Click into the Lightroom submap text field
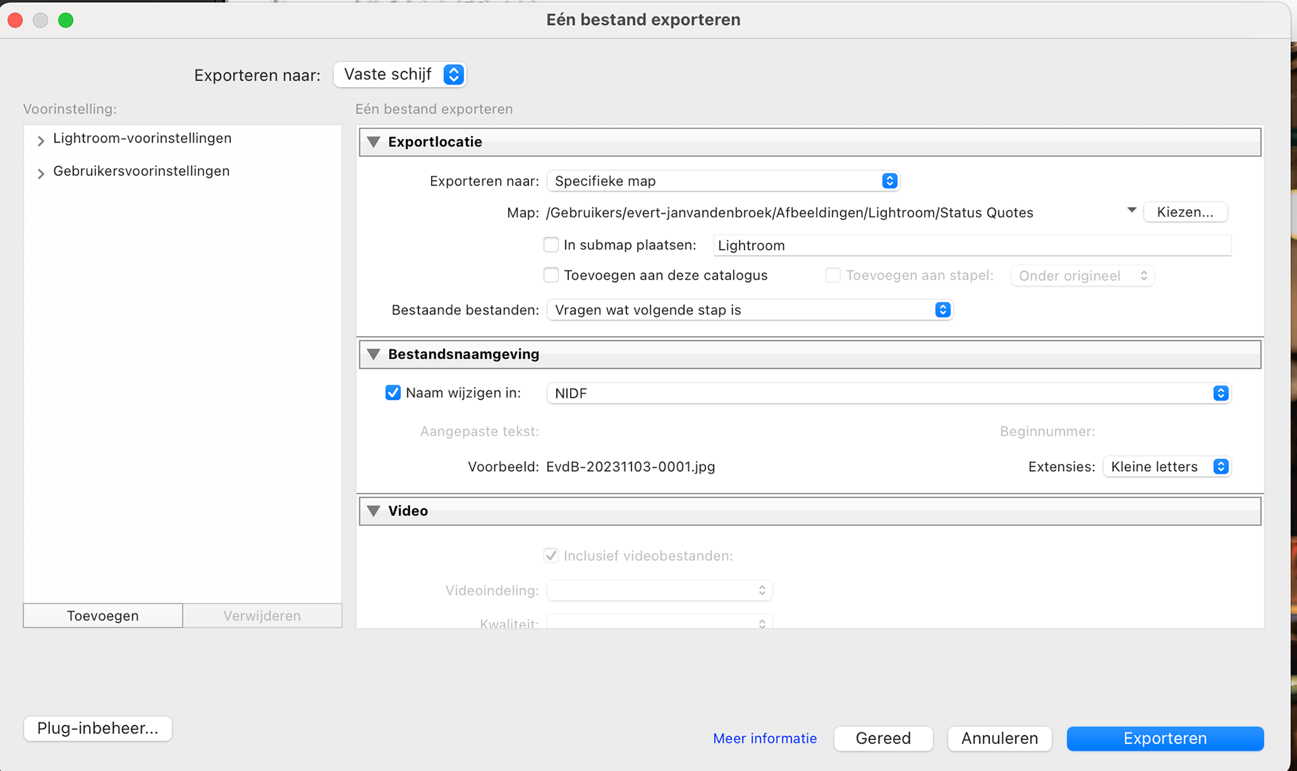Screen dimensions: 1297x771 click(971, 246)
